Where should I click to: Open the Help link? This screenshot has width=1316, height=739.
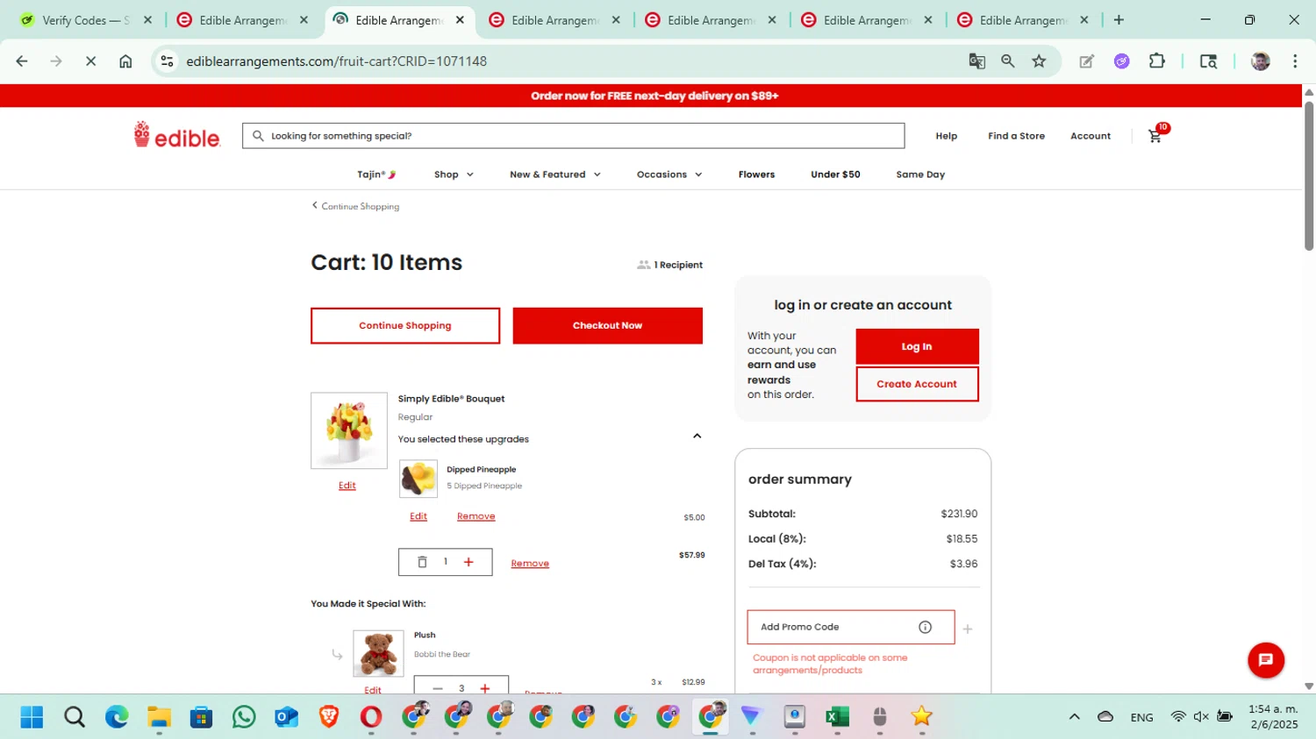click(x=946, y=136)
